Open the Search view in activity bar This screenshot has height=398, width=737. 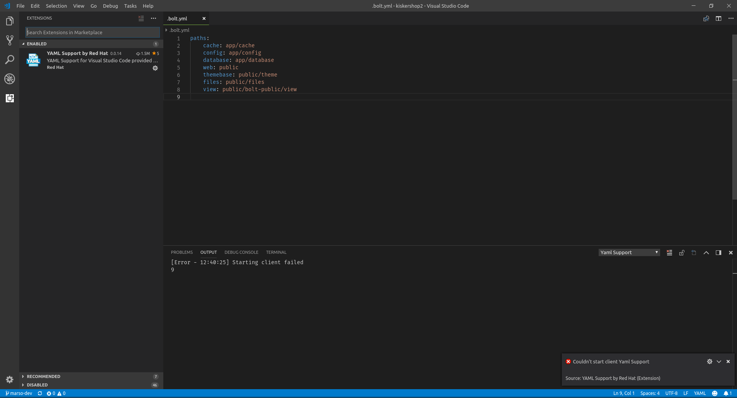(10, 60)
